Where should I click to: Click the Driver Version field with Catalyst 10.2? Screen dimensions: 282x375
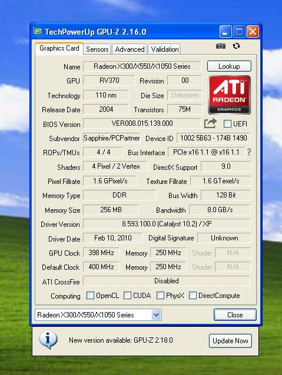[167, 224]
